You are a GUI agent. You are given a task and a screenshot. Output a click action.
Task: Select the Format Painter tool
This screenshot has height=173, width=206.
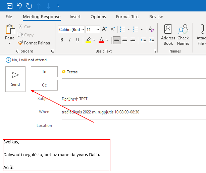point(34,43)
